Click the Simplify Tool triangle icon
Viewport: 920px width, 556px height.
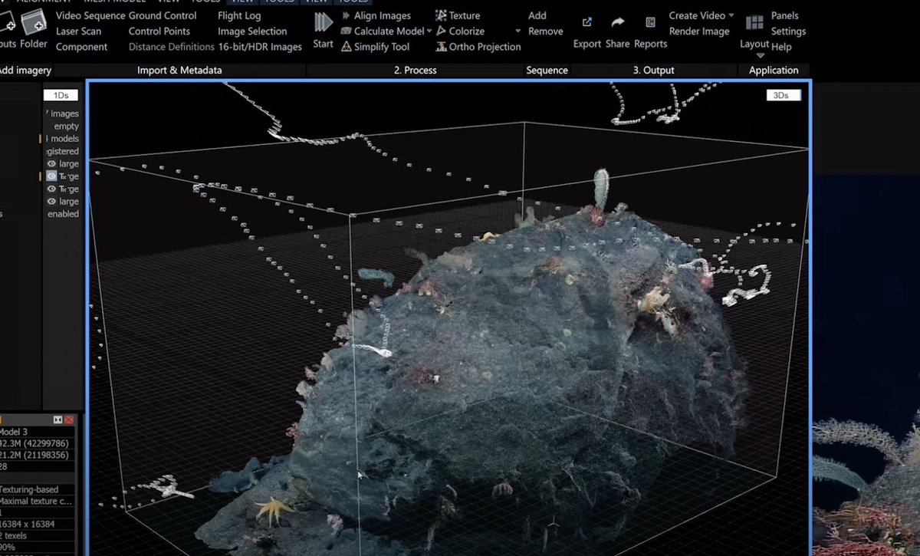(x=346, y=47)
